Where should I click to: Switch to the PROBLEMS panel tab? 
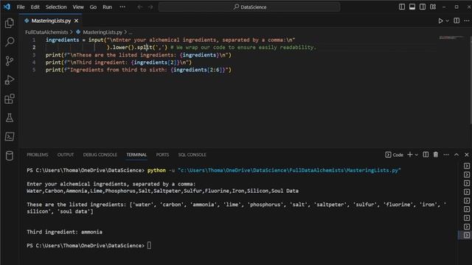coord(38,155)
